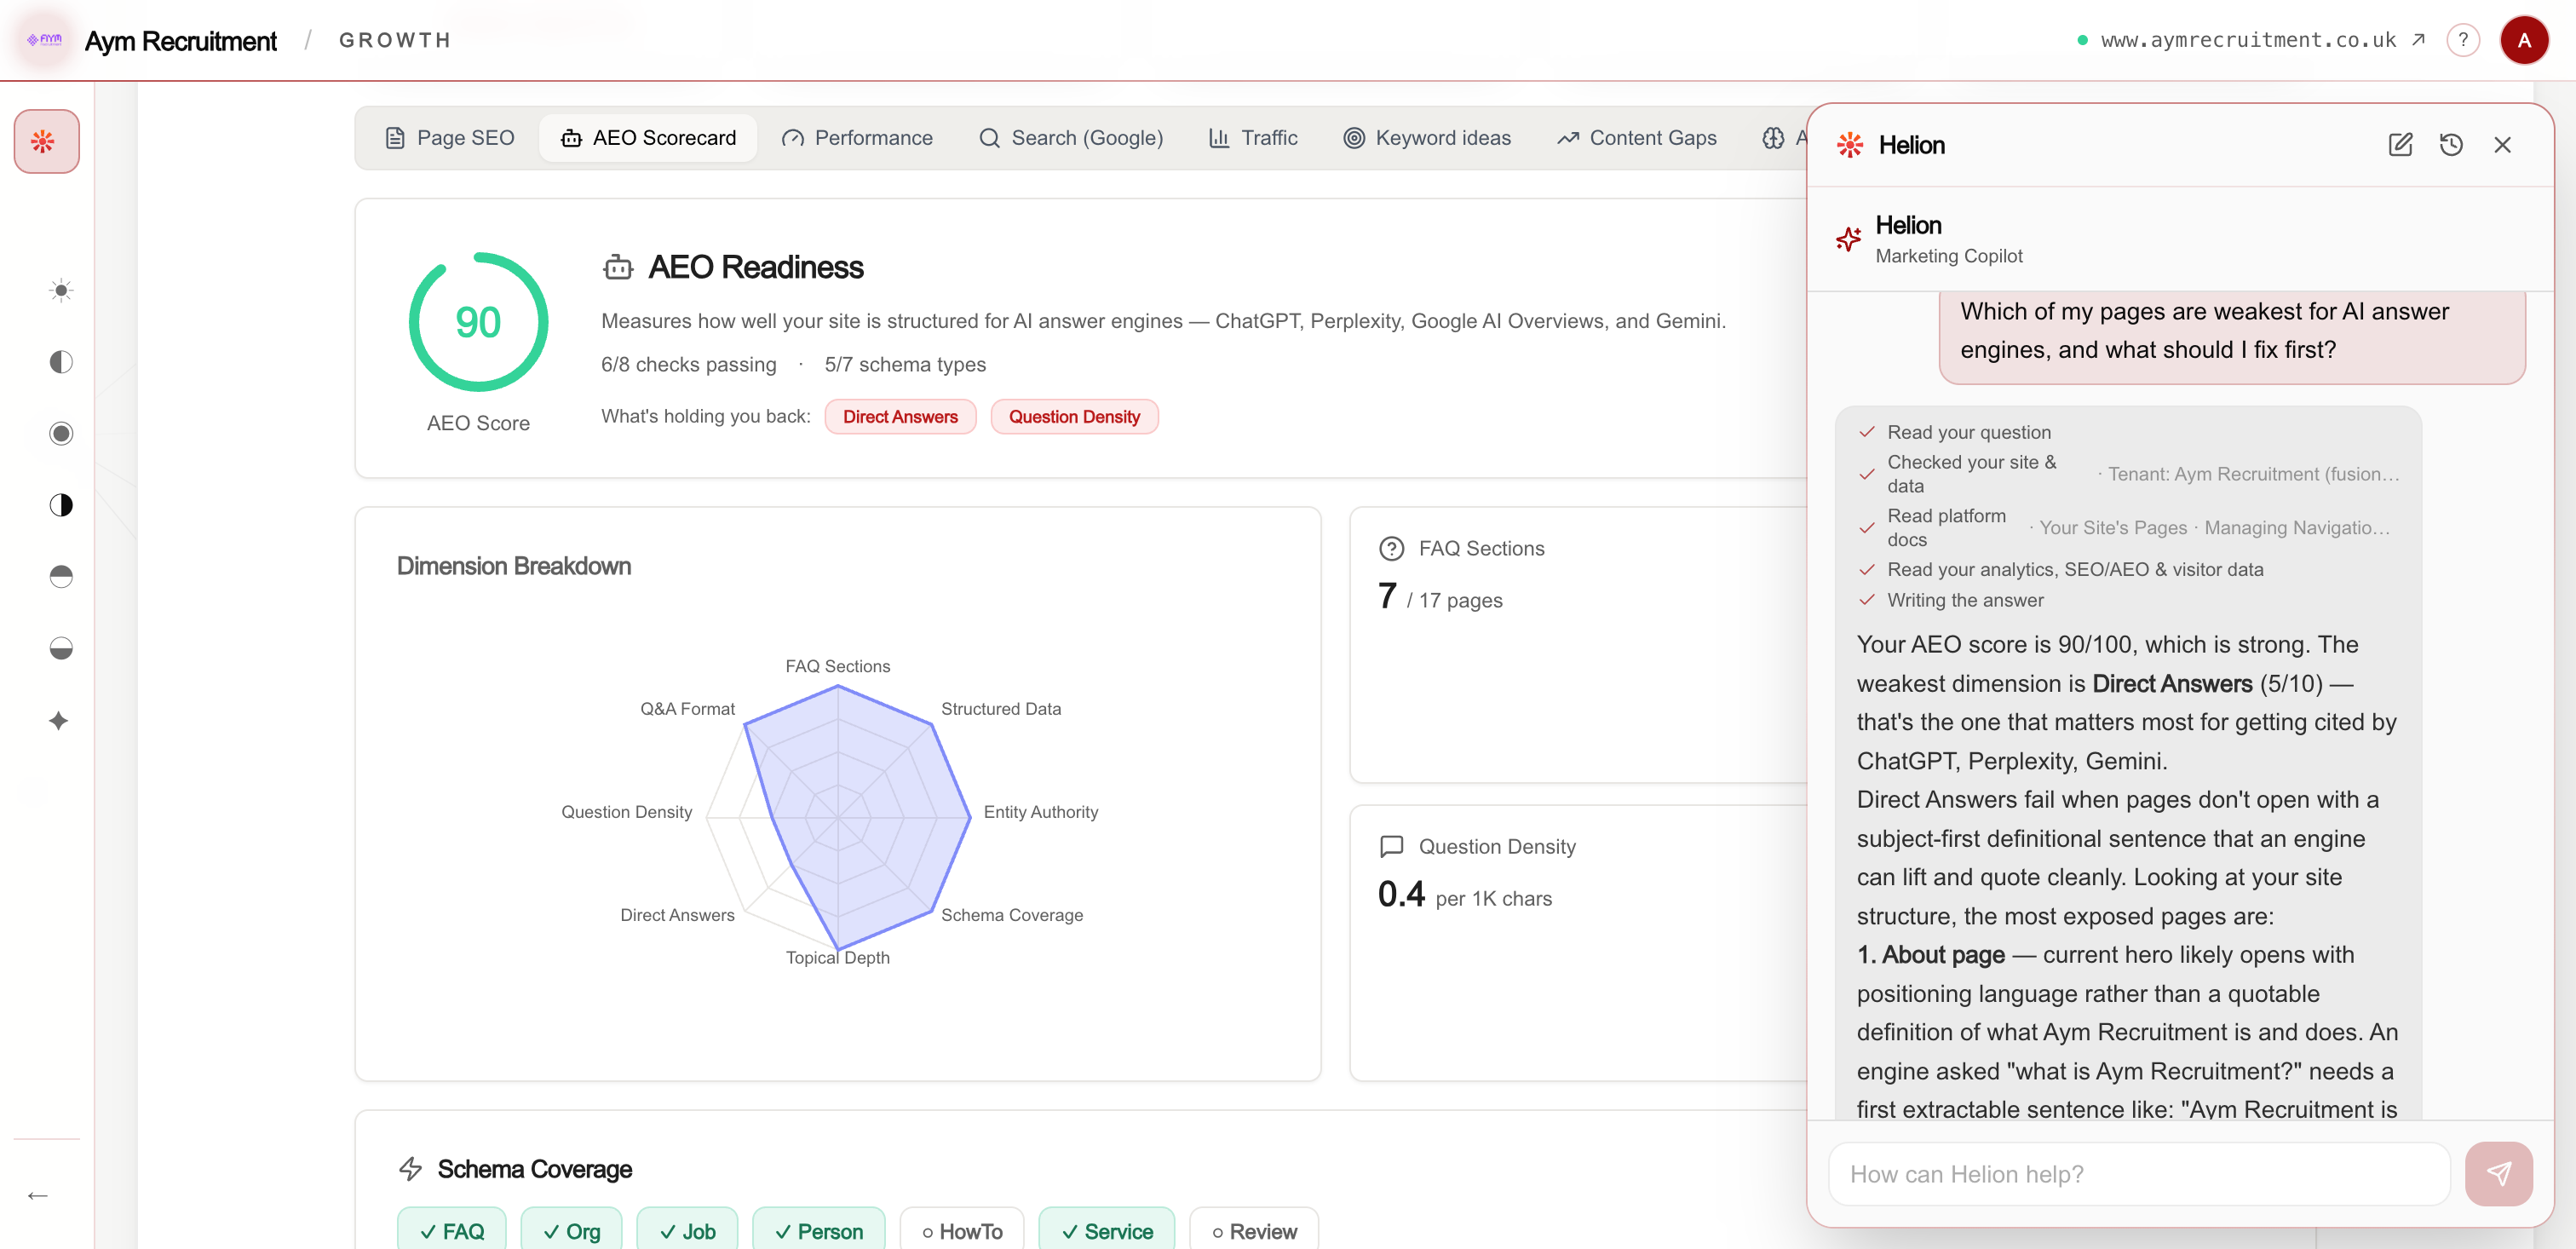Click the Helion sparkle icon in chat header
Image resolution: width=2576 pixels, height=1249 pixels.
point(1848,239)
